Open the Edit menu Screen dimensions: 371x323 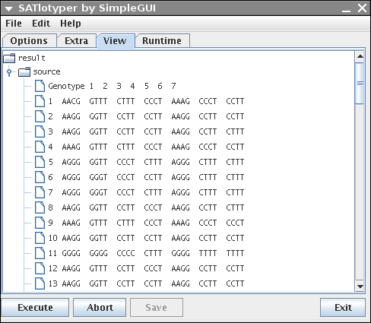pyautogui.click(x=41, y=24)
